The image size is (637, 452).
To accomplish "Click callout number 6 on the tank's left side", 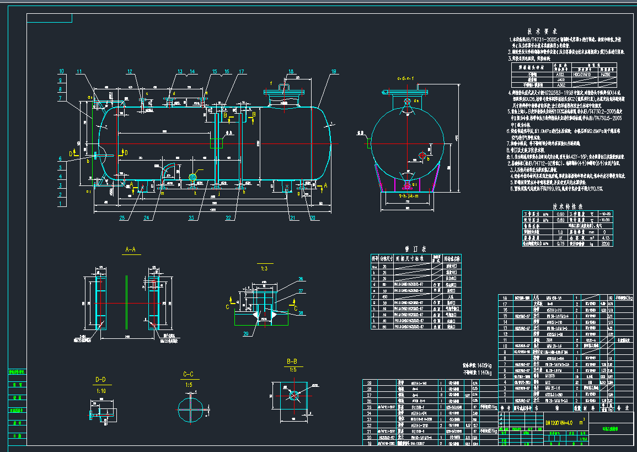I will (60, 159).
